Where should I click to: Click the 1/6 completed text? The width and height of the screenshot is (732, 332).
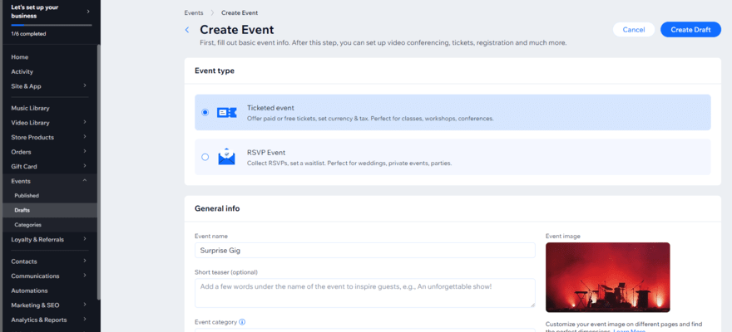(28, 34)
